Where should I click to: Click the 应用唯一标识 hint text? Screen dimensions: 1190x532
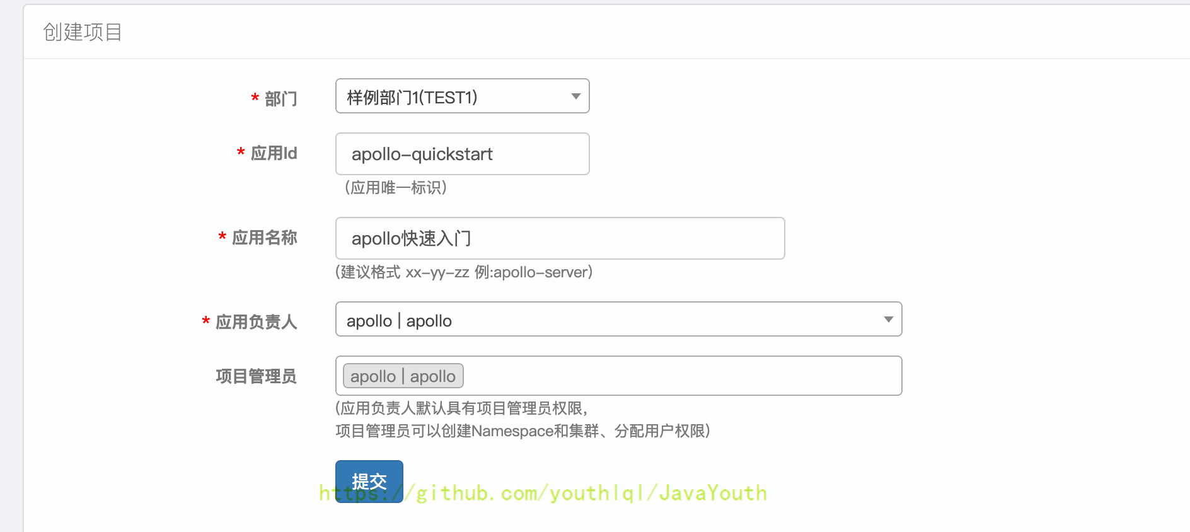pyautogui.click(x=396, y=188)
